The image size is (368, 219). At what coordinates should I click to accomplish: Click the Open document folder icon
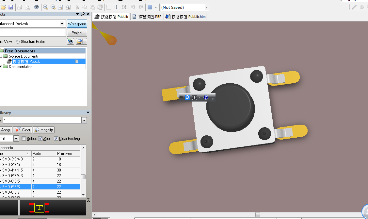(3, 7)
